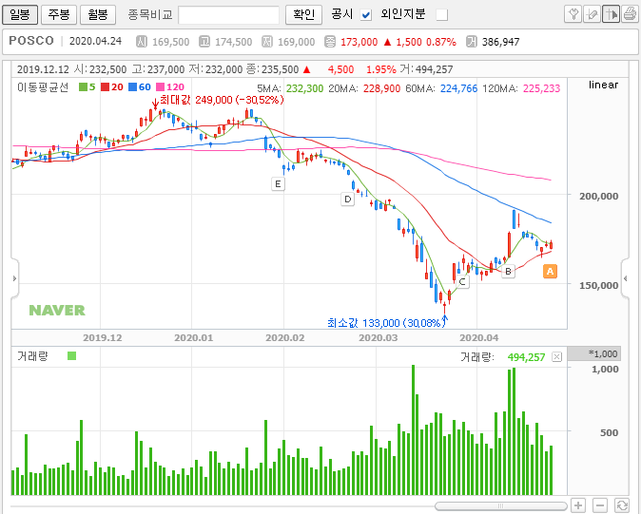Click the 종목비교 input field
641x514 pixels.
(229, 15)
